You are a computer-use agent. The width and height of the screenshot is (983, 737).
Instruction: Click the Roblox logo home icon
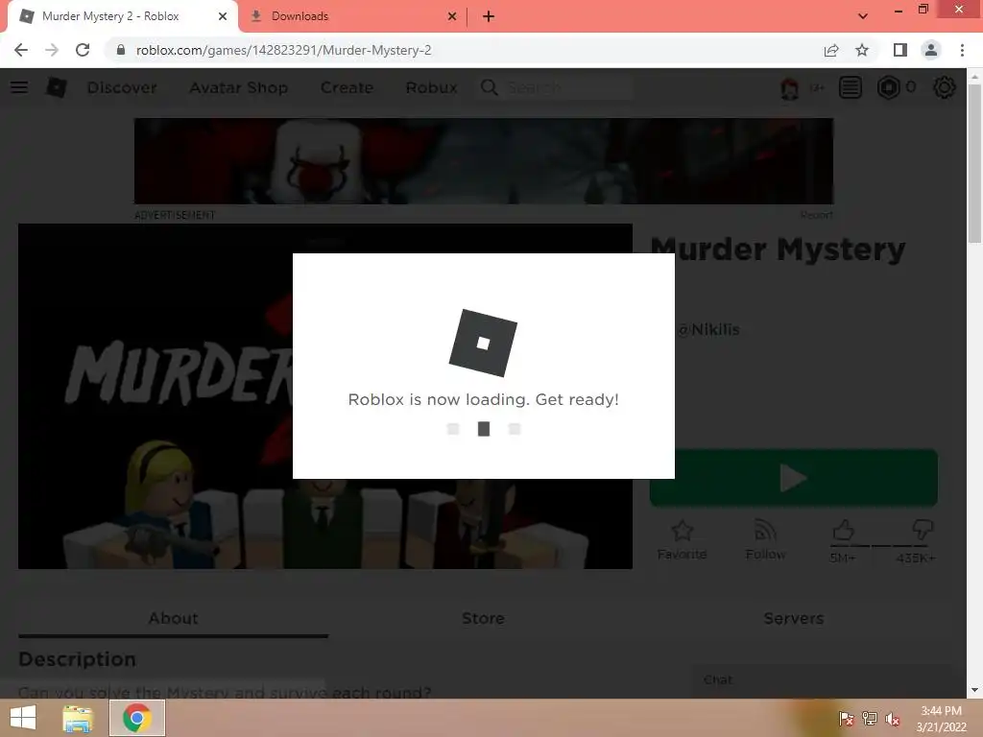point(57,87)
